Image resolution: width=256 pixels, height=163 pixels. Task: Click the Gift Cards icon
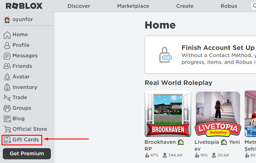[7, 140]
